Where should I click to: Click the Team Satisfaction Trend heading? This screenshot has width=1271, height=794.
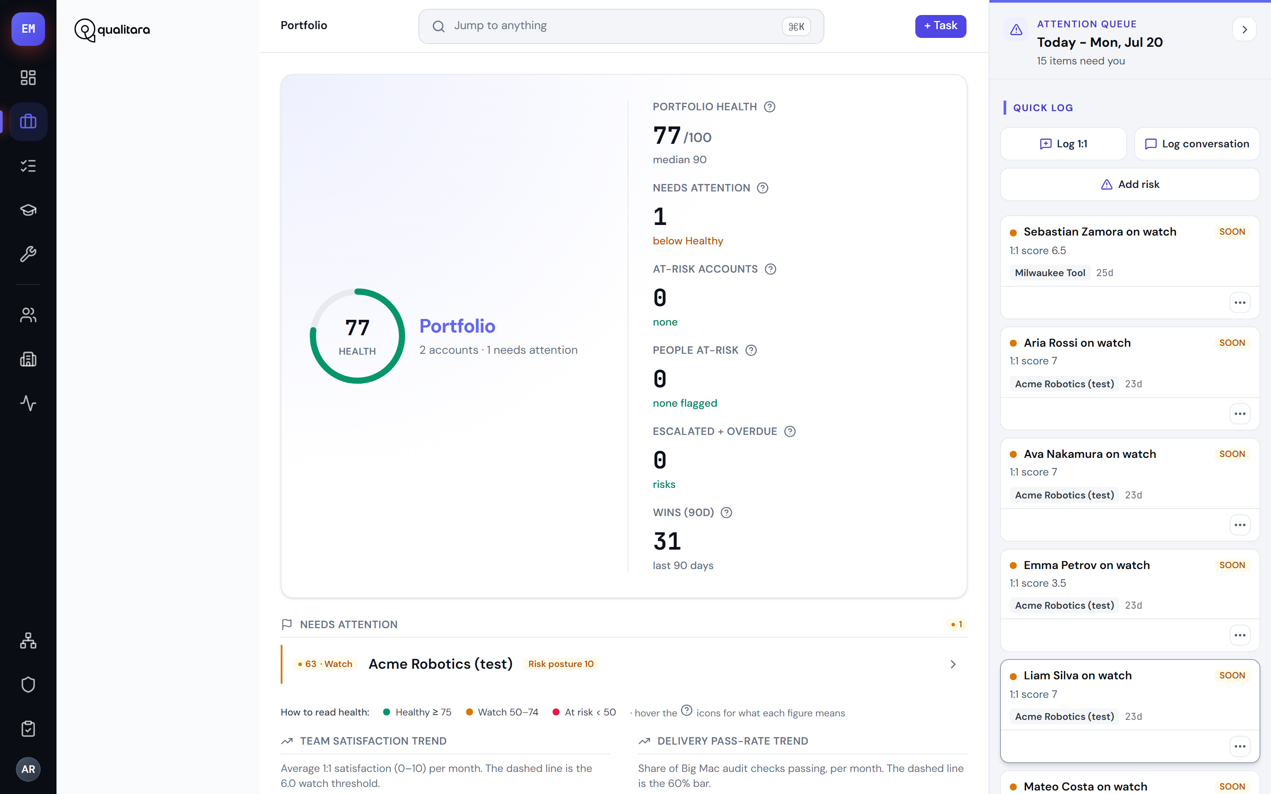coord(373,741)
